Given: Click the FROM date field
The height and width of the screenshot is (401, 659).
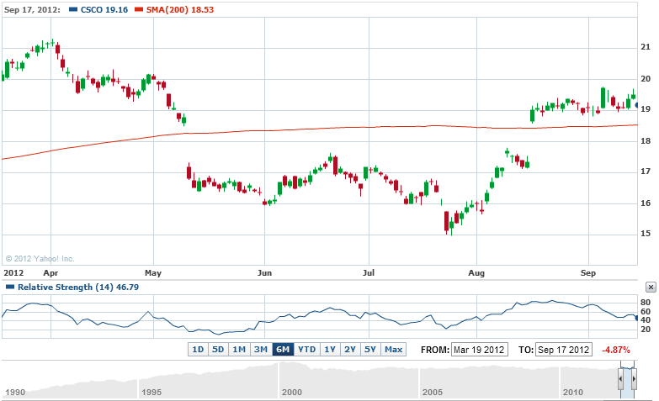Looking at the screenshot, I should [480, 350].
